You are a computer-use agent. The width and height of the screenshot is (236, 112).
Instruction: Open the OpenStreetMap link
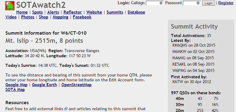pyautogui.click(x=76, y=85)
